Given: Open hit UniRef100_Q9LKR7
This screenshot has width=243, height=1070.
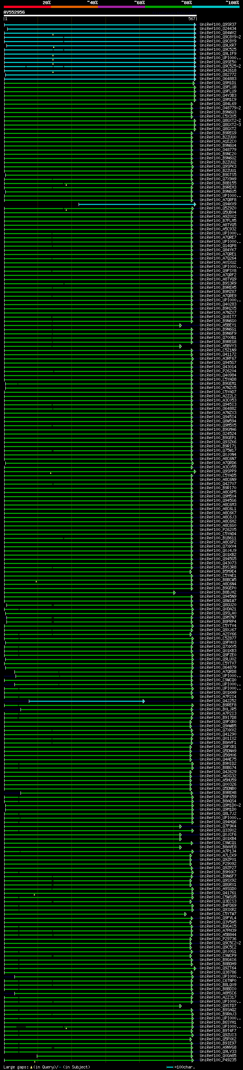Looking at the screenshot, I should click(x=218, y=45).
